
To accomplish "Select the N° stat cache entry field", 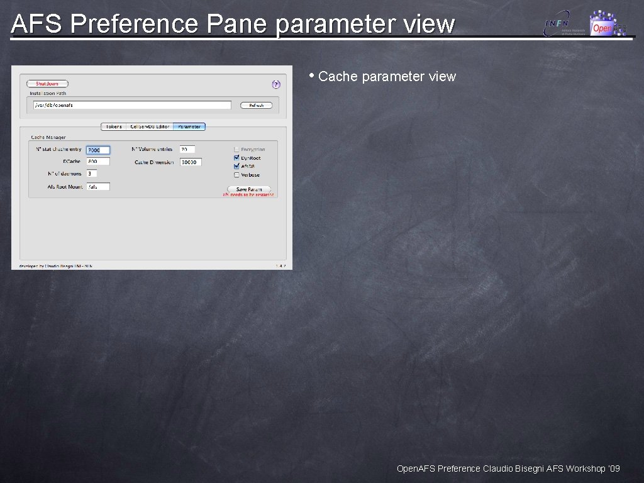I will pyautogui.click(x=97, y=150).
